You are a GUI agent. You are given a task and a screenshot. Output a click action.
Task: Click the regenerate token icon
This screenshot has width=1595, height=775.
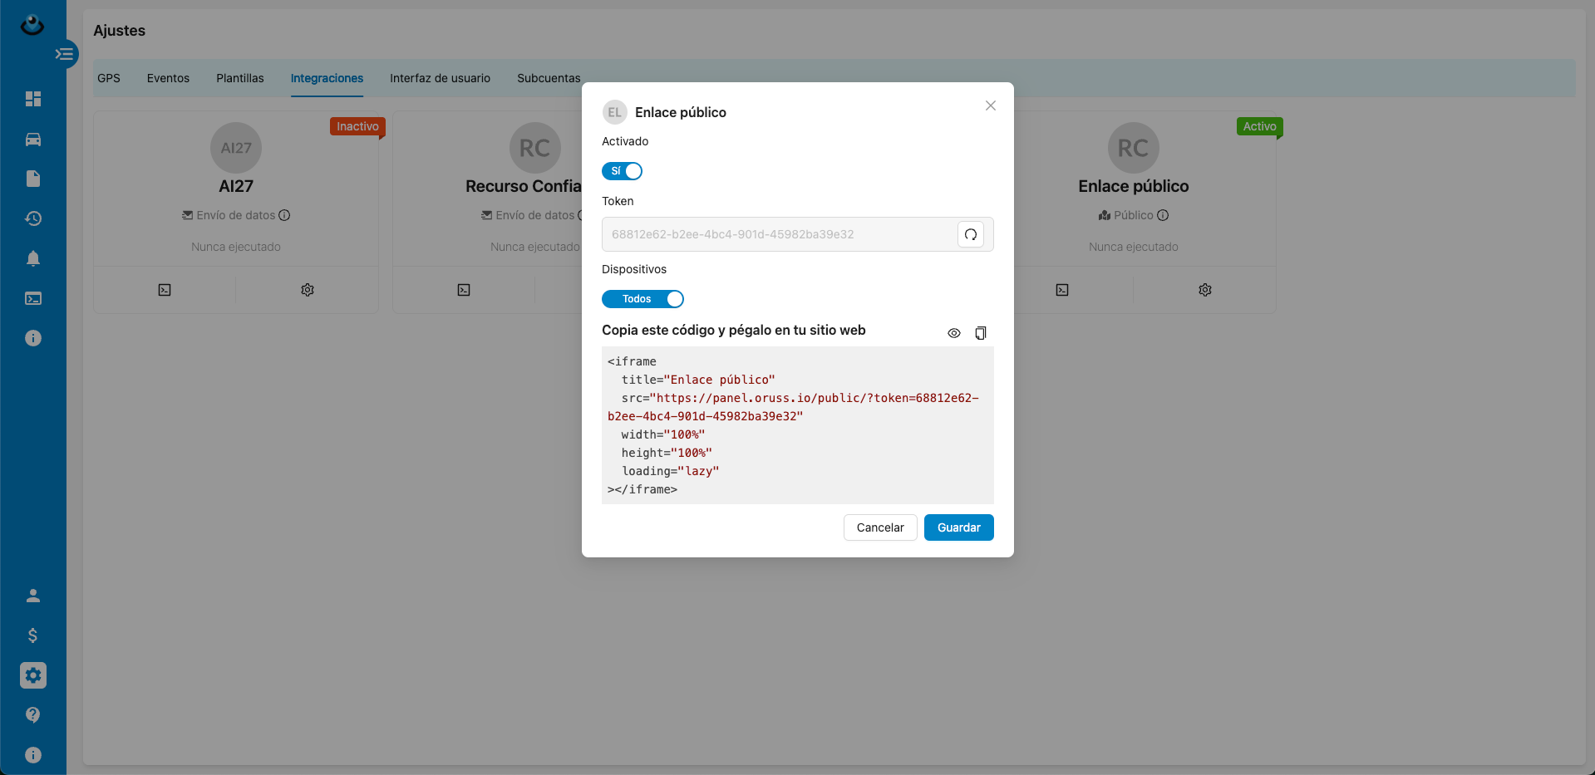coord(970,234)
